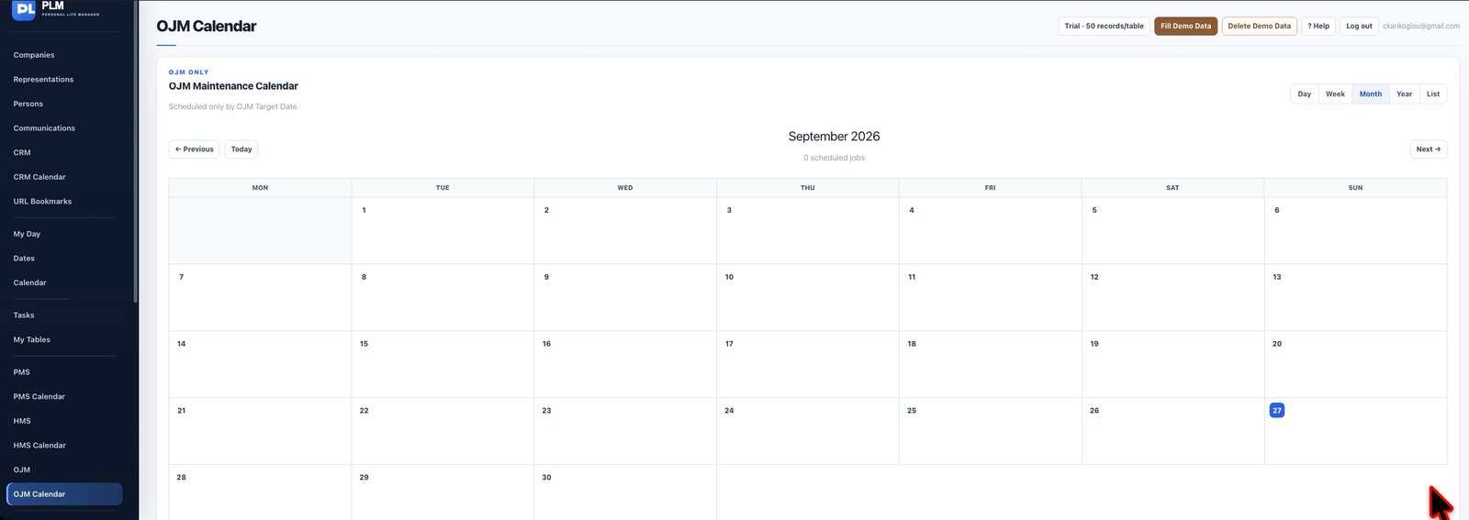Open Companies in the sidebar
The image size is (1469, 520).
pos(34,55)
